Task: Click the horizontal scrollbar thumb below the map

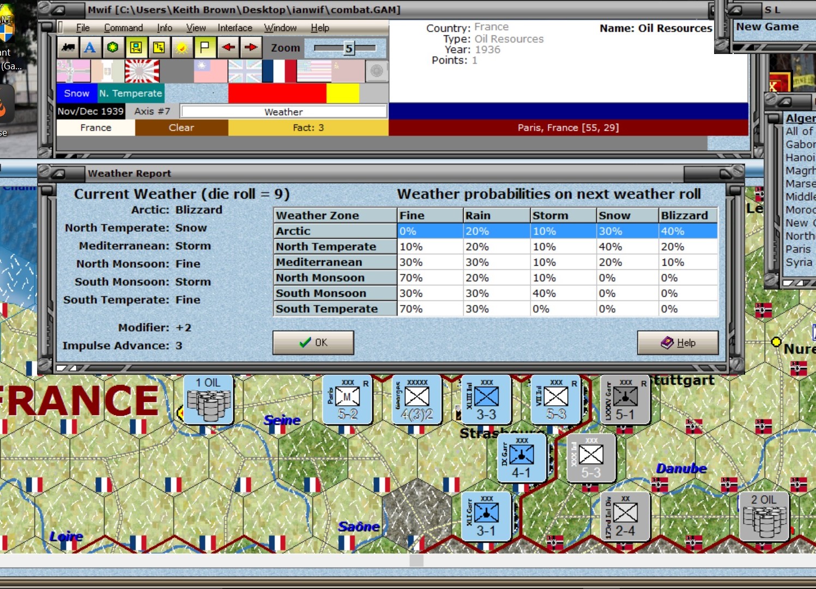Action: point(416,560)
